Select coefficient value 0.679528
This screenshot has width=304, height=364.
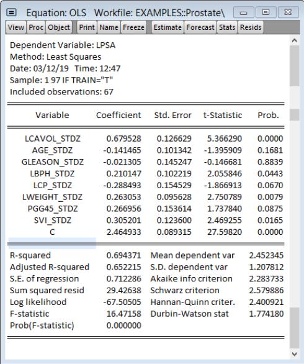pyautogui.click(x=124, y=139)
